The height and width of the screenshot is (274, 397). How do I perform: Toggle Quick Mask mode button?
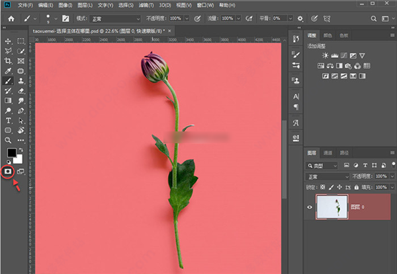coord(7,172)
